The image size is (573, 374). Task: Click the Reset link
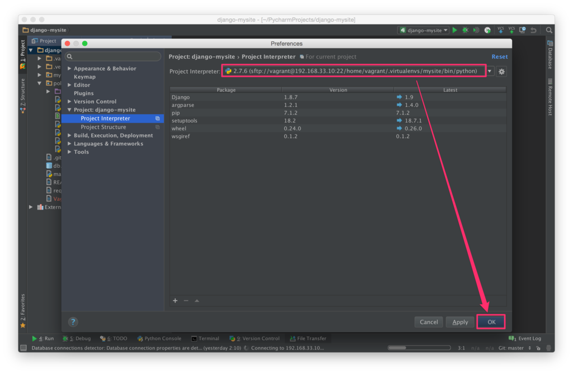pyautogui.click(x=500, y=56)
